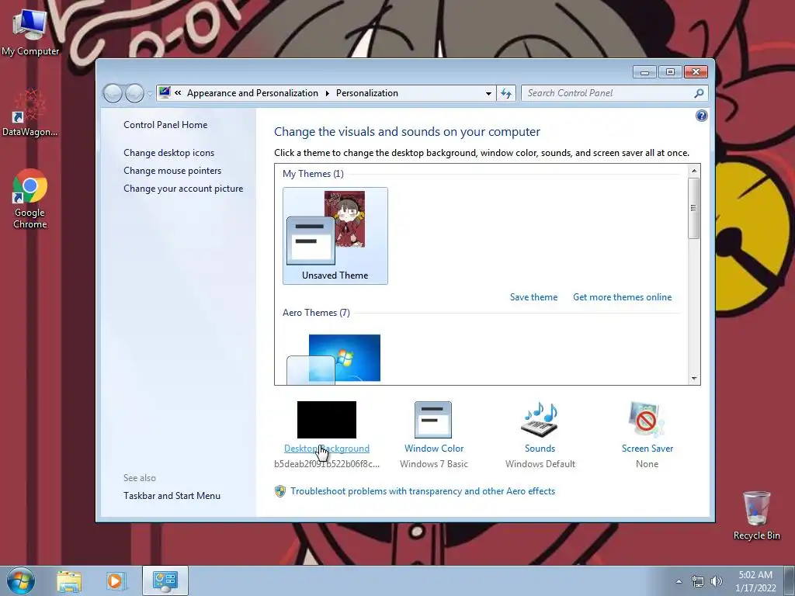Click the Window Color icon
The height and width of the screenshot is (596, 795).
pyautogui.click(x=433, y=420)
